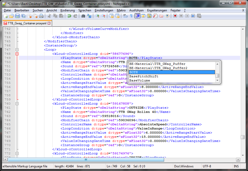Image resolution: width=248 pixels, height=171 pixels.
Task: Close the TTB_Gwag_Container.proxyxml tab
Action: [x=49, y=23]
